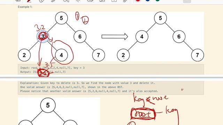Image resolution: width=223 pixels, height=125 pixels.
Task: Select the shapes tool
Action: click(66, 1)
